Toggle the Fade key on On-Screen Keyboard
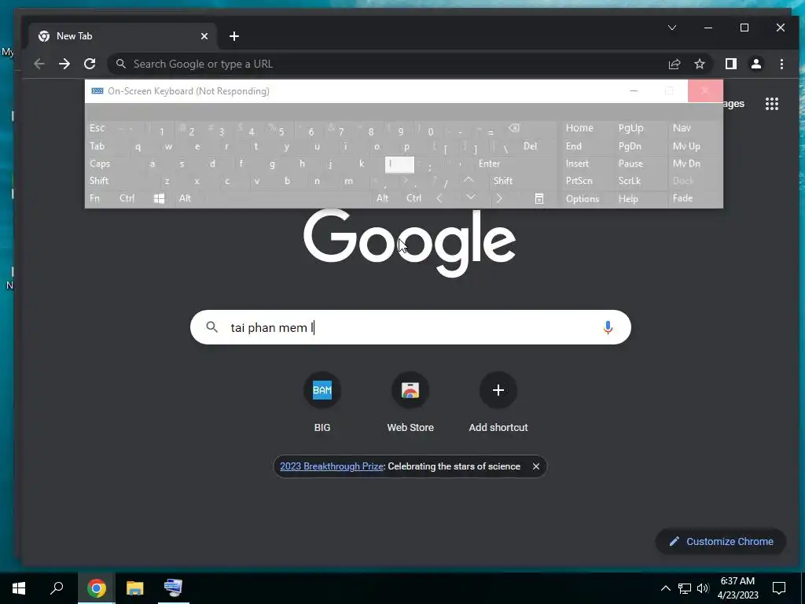This screenshot has height=604, width=805. tap(683, 198)
